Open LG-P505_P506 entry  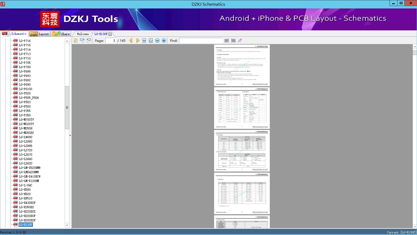coord(29,98)
